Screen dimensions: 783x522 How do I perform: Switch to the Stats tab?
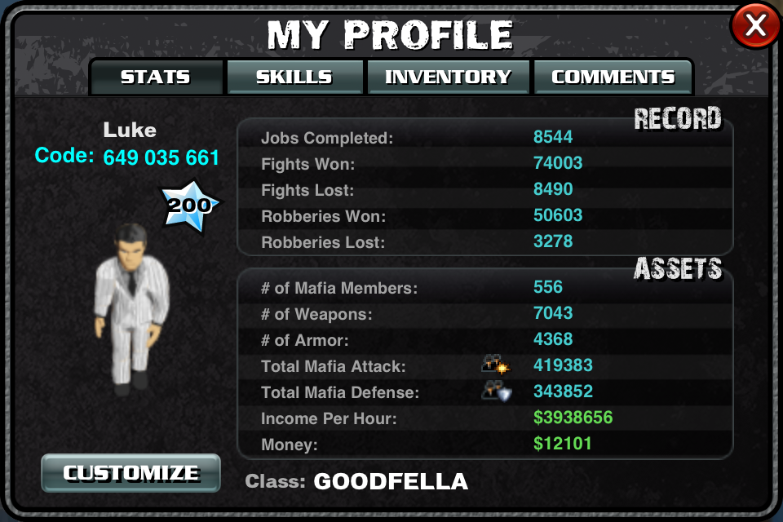click(x=156, y=77)
